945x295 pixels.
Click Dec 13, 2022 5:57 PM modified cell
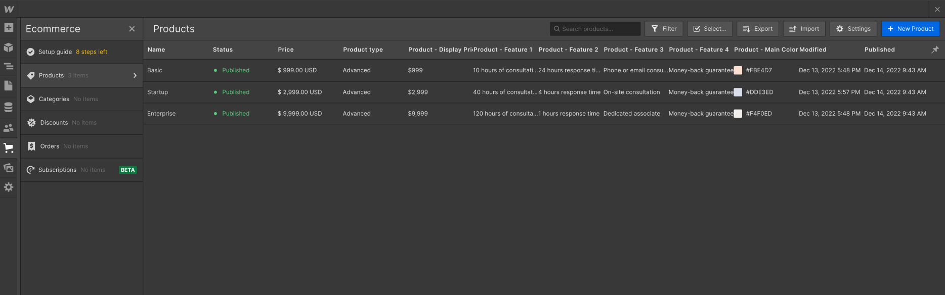coord(829,92)
